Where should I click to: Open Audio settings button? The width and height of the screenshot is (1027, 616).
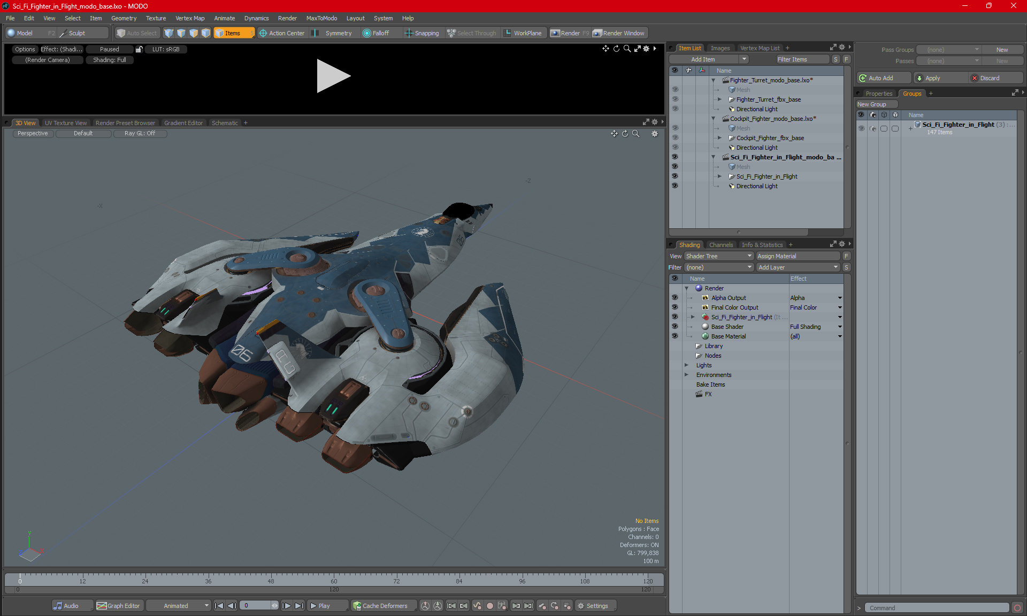coord(72,606)
